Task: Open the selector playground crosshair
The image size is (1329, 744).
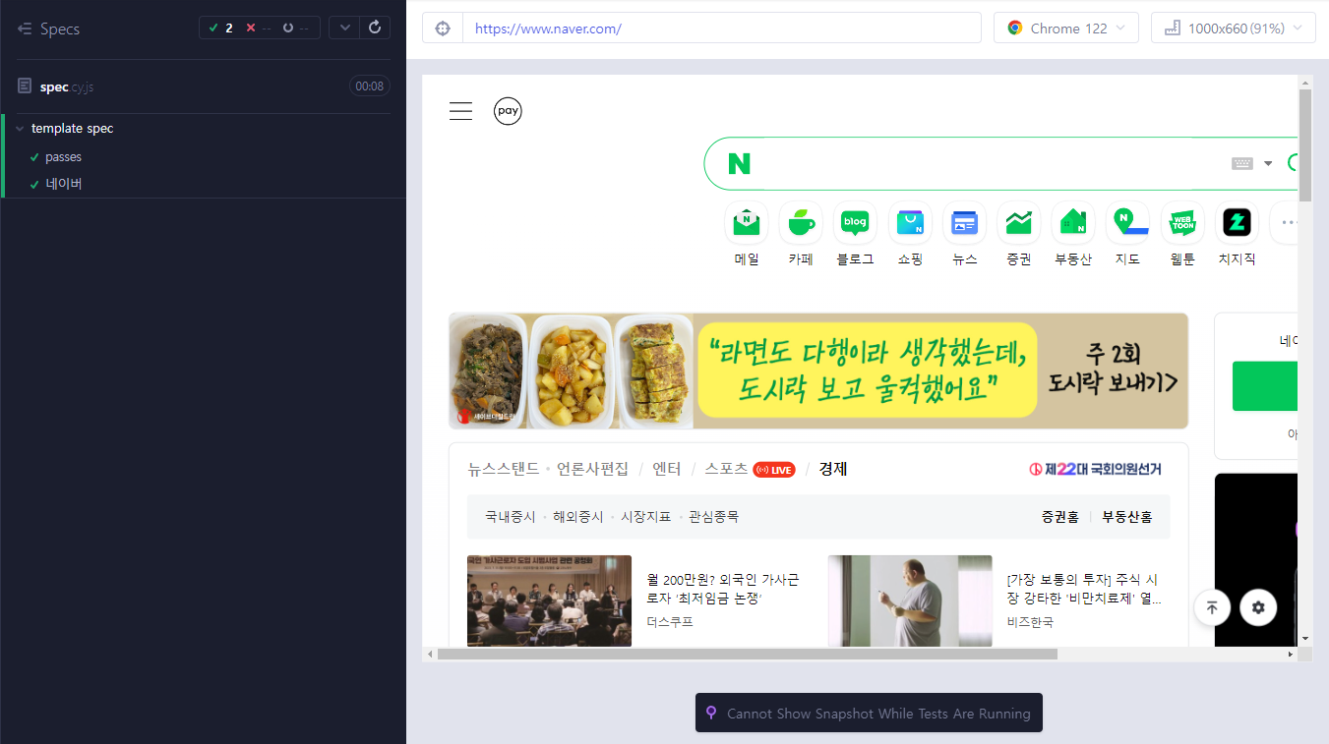Action: click(443, 29)
